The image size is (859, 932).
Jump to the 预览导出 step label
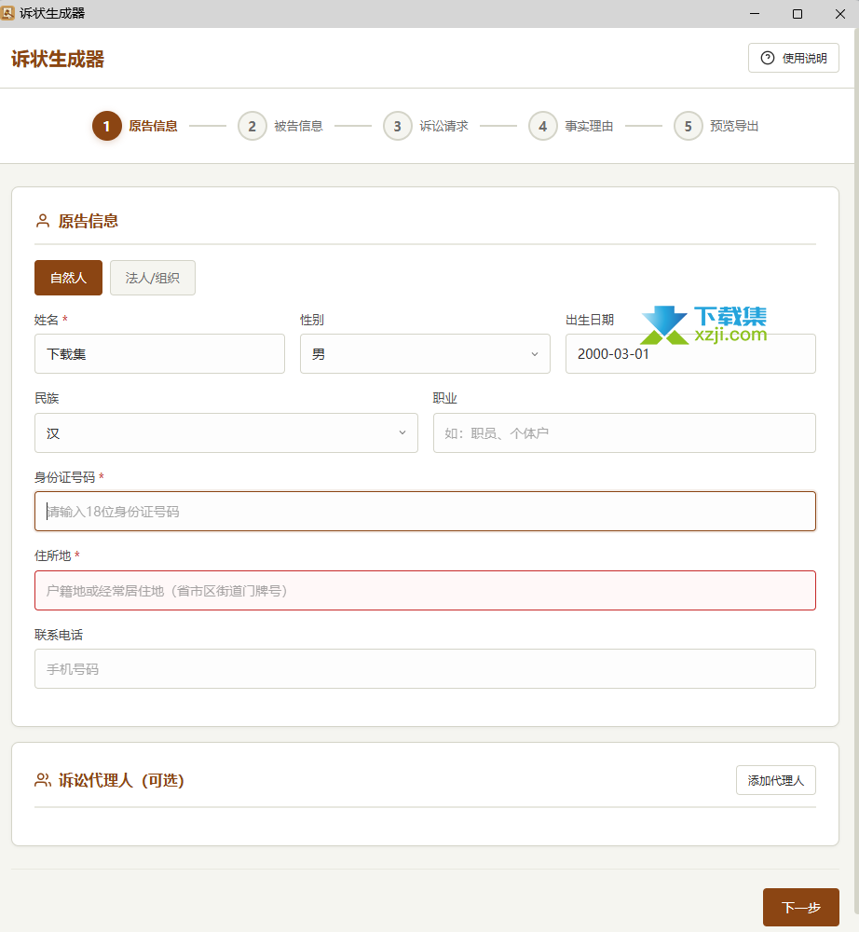(734, 126)
